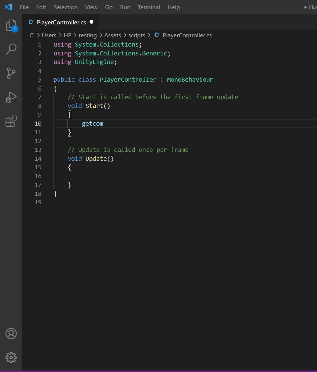
Task: Open the Help menu
Action: coord(173,7)
